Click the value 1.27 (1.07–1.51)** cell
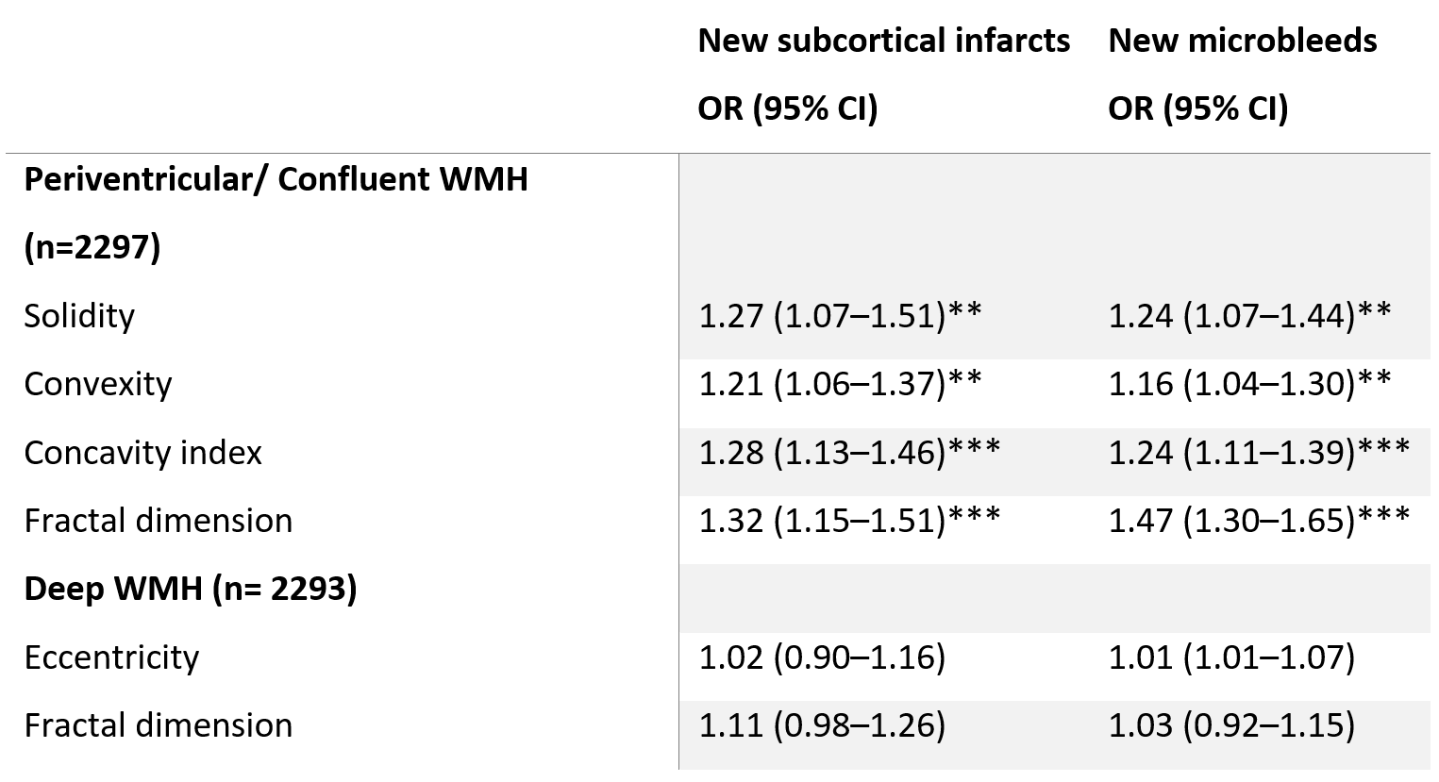The width and height of the screenshot is (1439, 782). (x=840, y=315)
